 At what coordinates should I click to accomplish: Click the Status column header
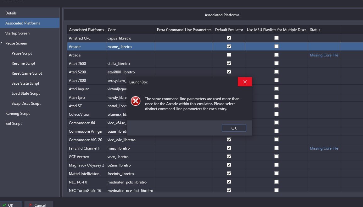[x=324, y=29]
